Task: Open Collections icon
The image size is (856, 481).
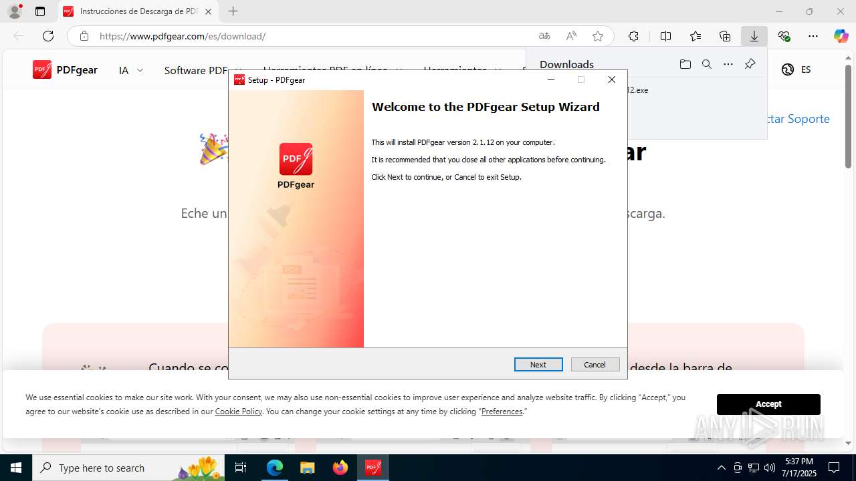Action: click(725, 36)
